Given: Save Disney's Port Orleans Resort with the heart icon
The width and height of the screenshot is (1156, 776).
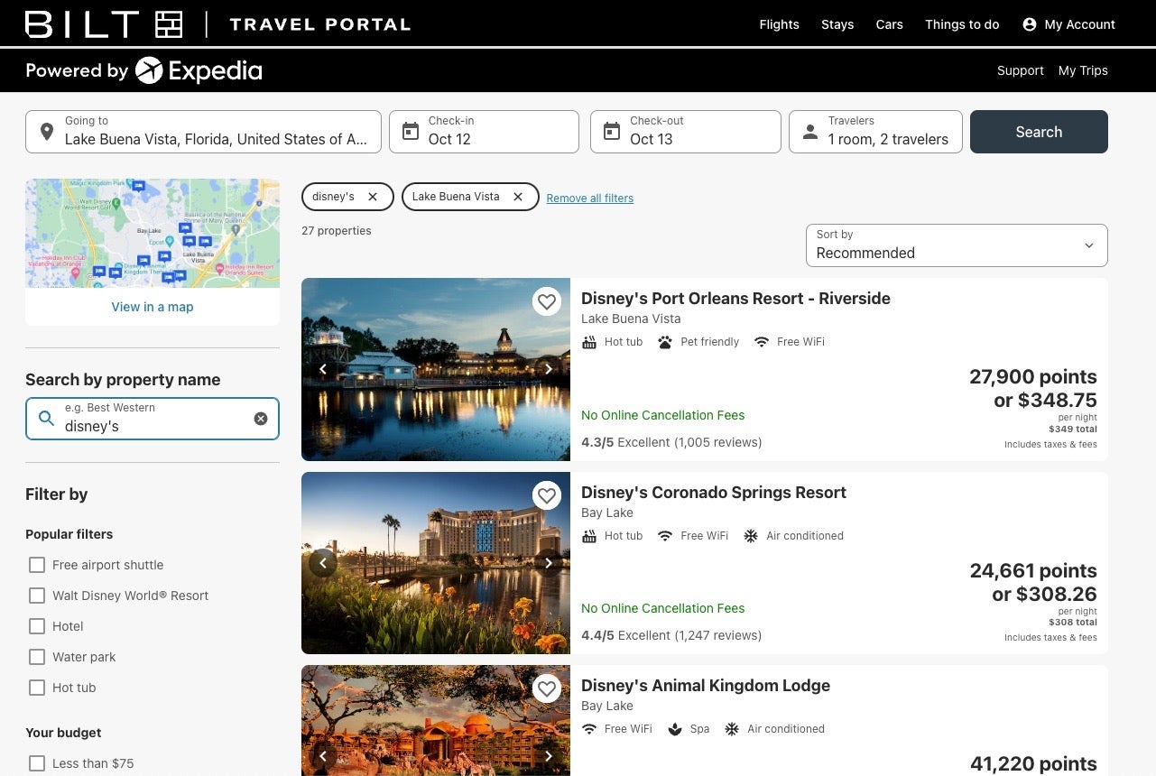Looking at the screenshot, I should click(x=547, y=301).
